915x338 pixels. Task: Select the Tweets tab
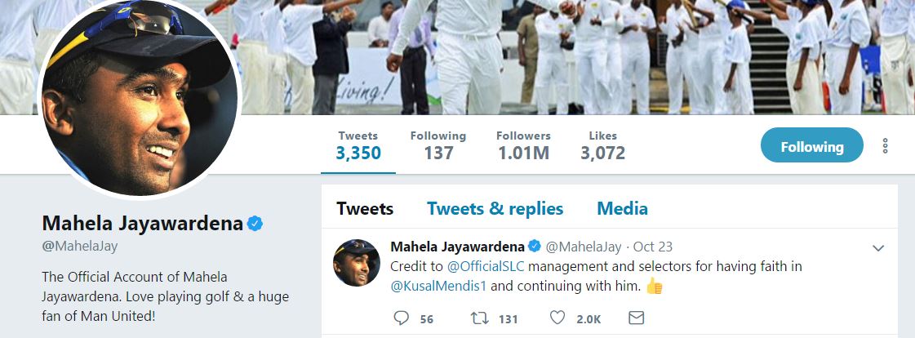pyautogui.click(x=365, y=208)
